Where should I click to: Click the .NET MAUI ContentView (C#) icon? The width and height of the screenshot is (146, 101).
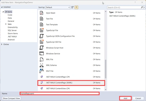[x=42, y=88]
